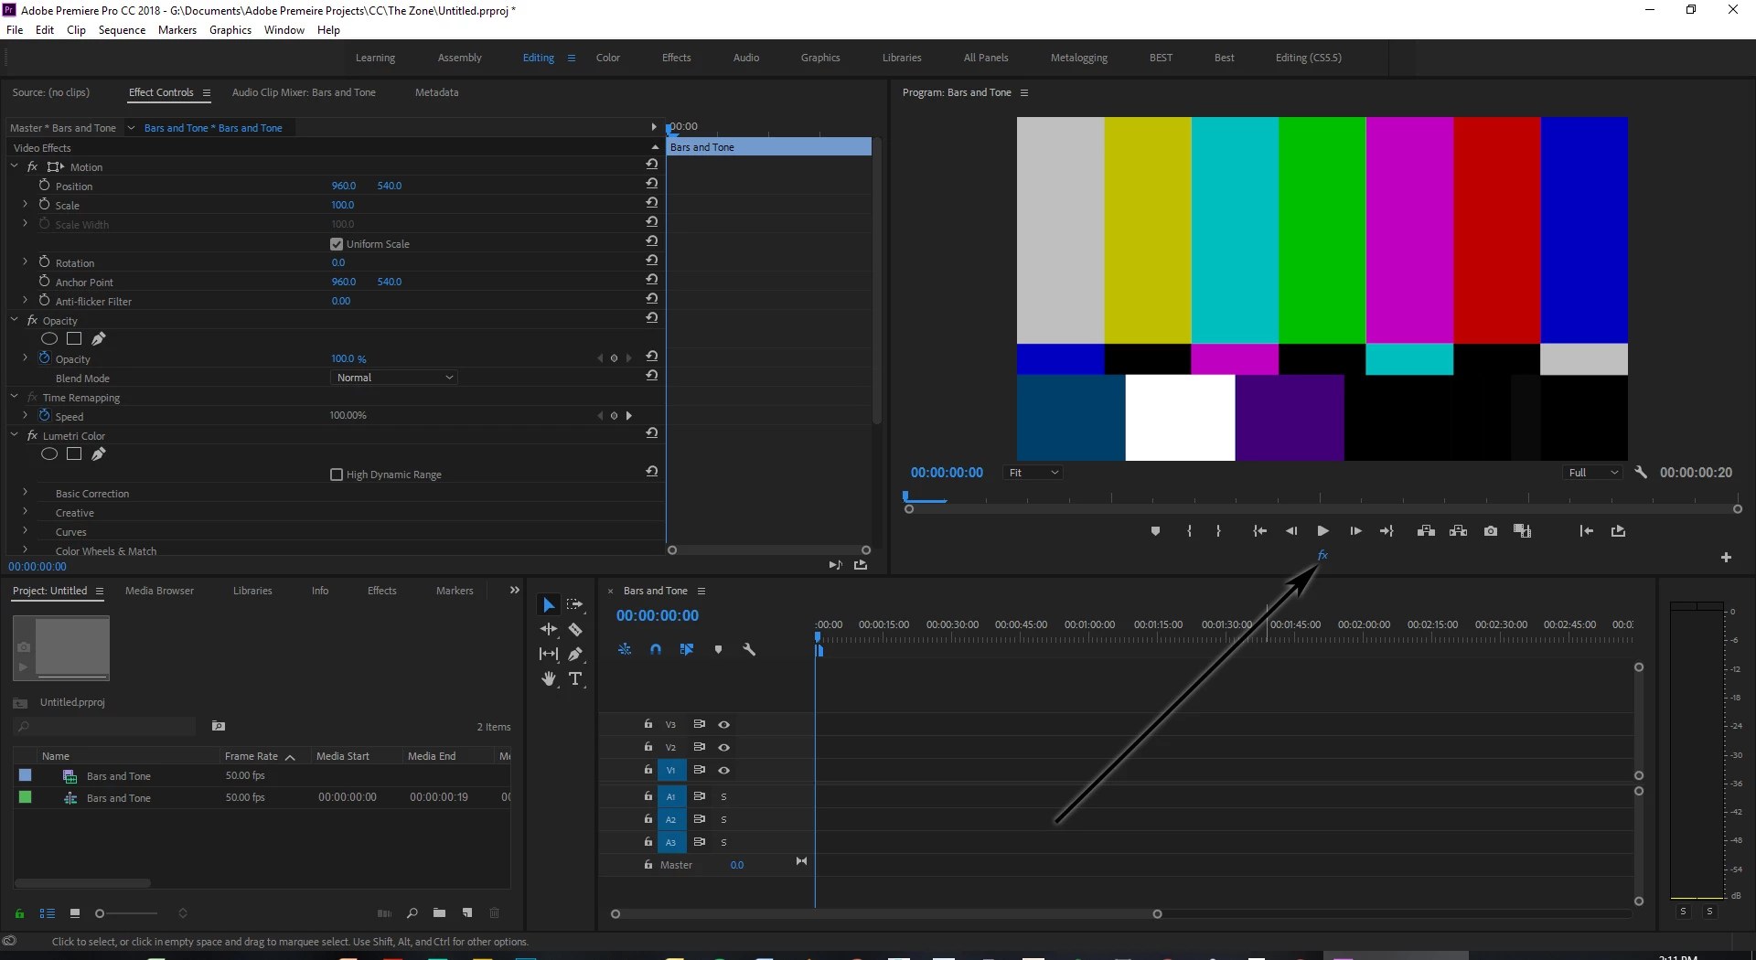This screenshot has height=960, width=1756.
Task: Hide track V1 with eye icon
Action: [x=723, y=770]
